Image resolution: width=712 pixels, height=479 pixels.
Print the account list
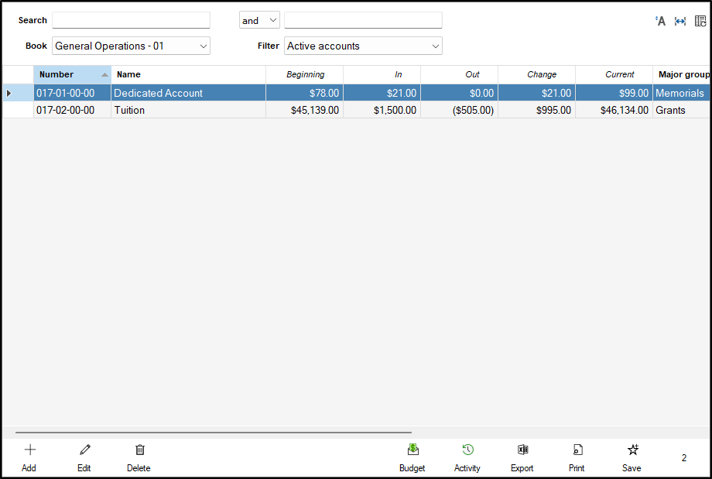[x=577, y=450]
